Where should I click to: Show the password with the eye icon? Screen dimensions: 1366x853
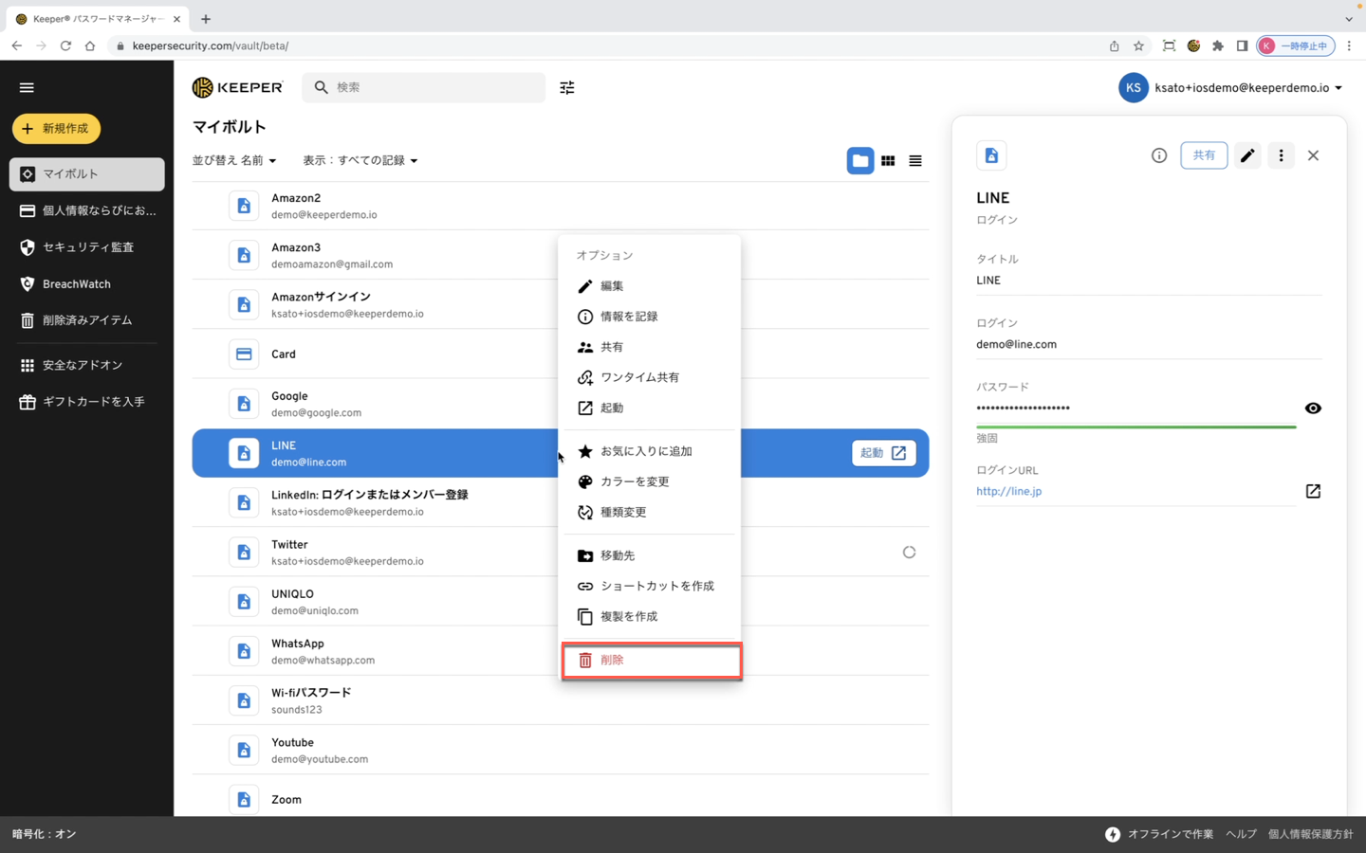pyautogui.click(x=1313, y=408)
